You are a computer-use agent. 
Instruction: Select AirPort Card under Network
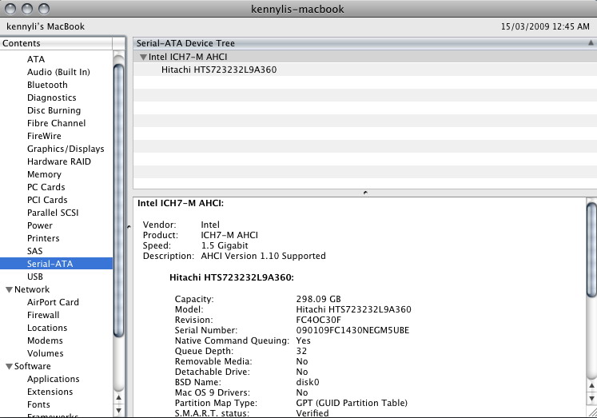pos(53,302)
